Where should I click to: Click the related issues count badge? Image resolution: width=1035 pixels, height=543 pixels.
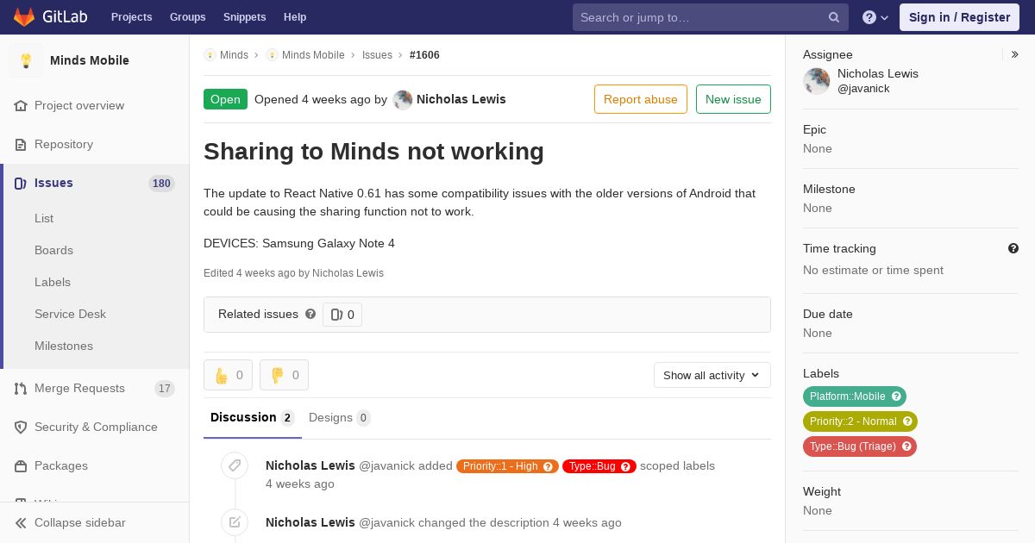point(342,315)
